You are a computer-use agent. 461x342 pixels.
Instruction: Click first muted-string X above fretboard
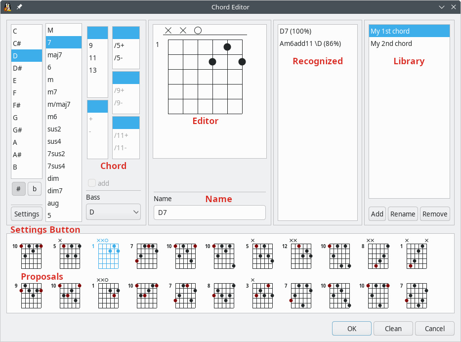(168, 31)
